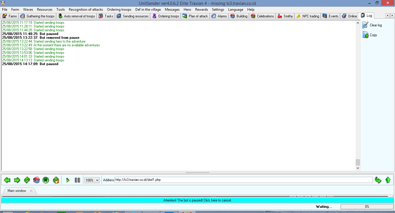The height and width of the screenshot is (213, 395).
Task: Pause the bot with the pause icon
Action: (77, 180)
